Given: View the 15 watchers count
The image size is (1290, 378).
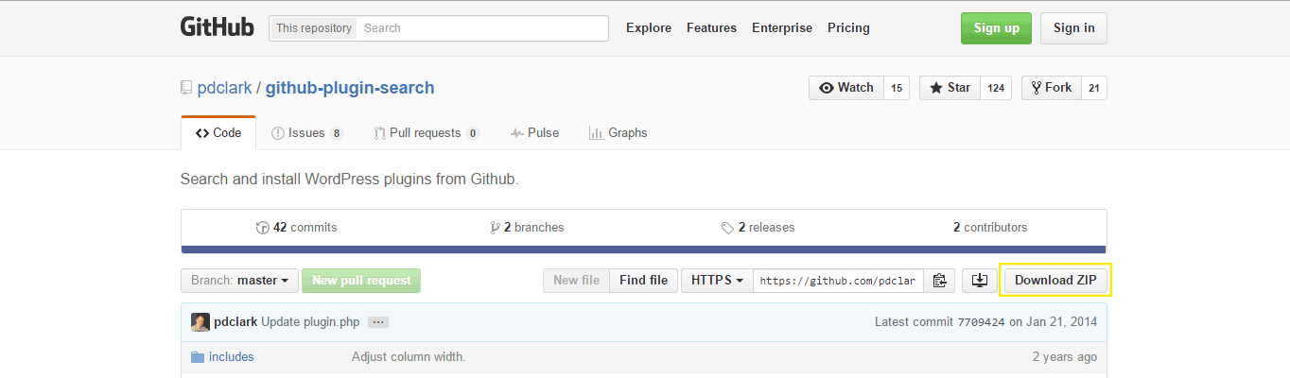Looking at the screenshot, I should (897, 88).
